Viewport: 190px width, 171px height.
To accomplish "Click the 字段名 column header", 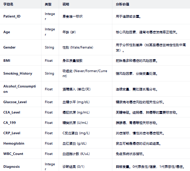I will [x=8, y=4].
